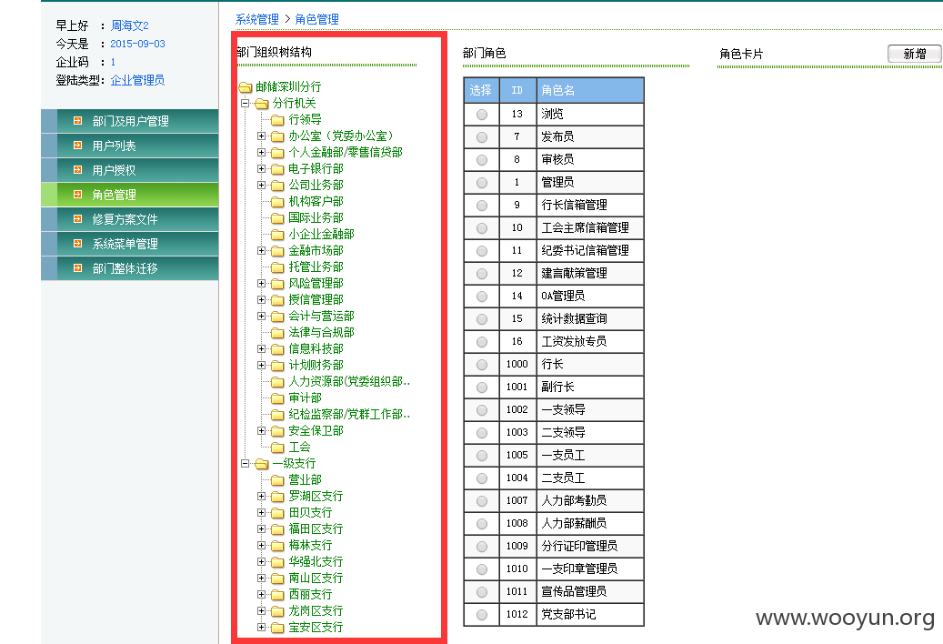Click folder icon beside 分行机关
The width and height of the screenshot is (943, 644).
point(262,104)
